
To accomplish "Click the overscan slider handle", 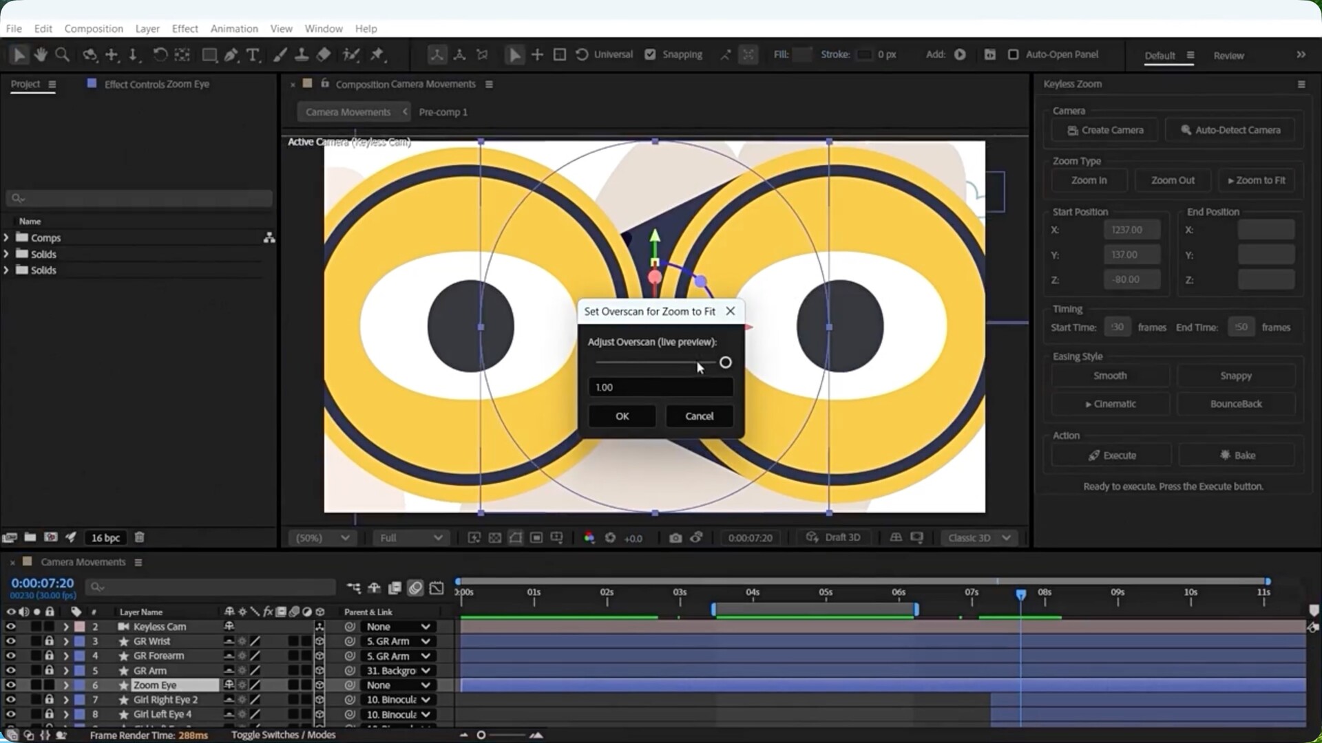I will 725,363.
